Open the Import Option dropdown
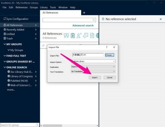This screenshot has width=165, height=127. 93,61
